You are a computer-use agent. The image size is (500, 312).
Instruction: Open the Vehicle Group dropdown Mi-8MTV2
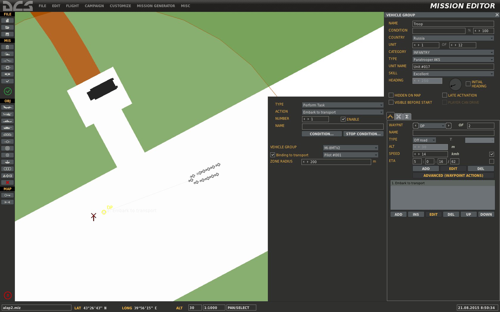coord(351,148)
